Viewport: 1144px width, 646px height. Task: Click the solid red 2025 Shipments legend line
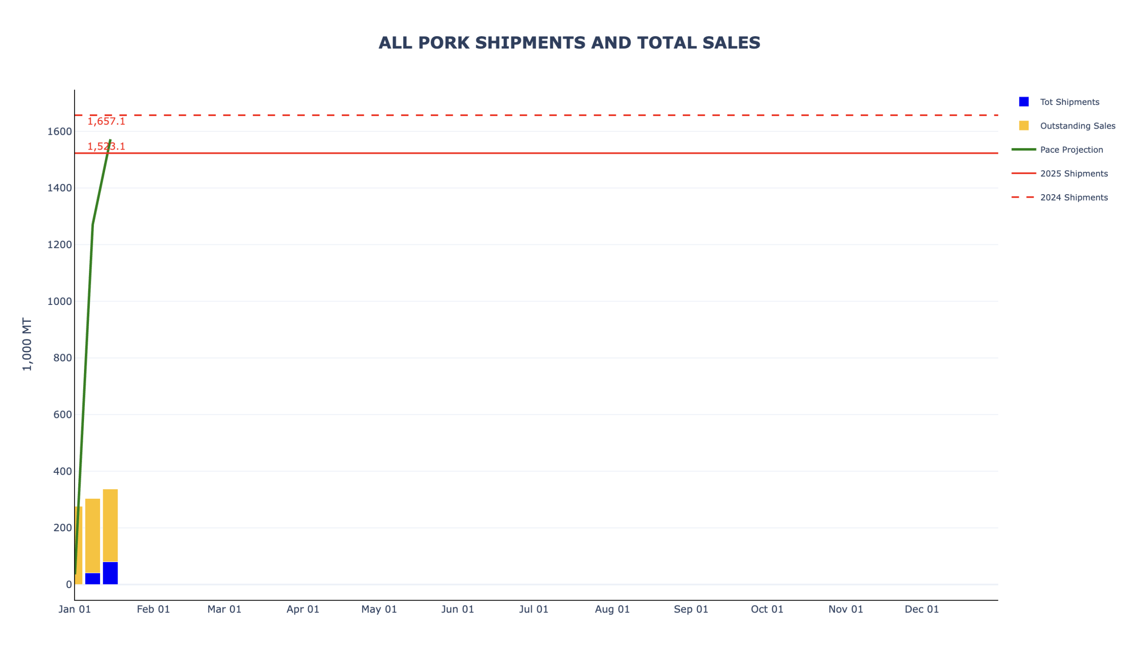pos(1023,173)
